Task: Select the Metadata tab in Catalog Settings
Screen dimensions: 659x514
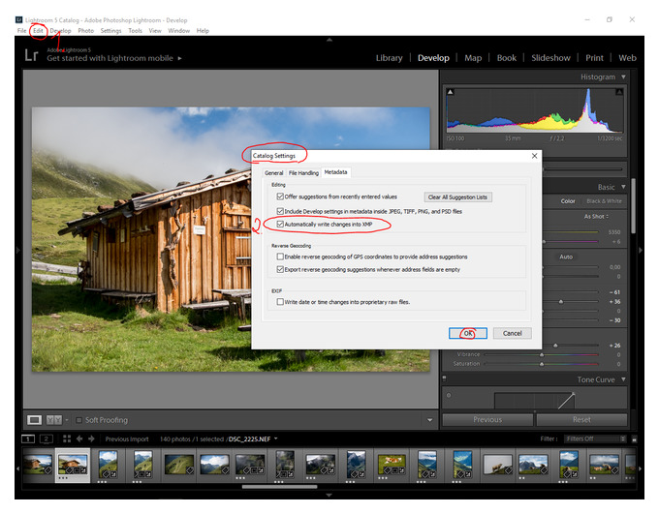Action: point(336,172)
